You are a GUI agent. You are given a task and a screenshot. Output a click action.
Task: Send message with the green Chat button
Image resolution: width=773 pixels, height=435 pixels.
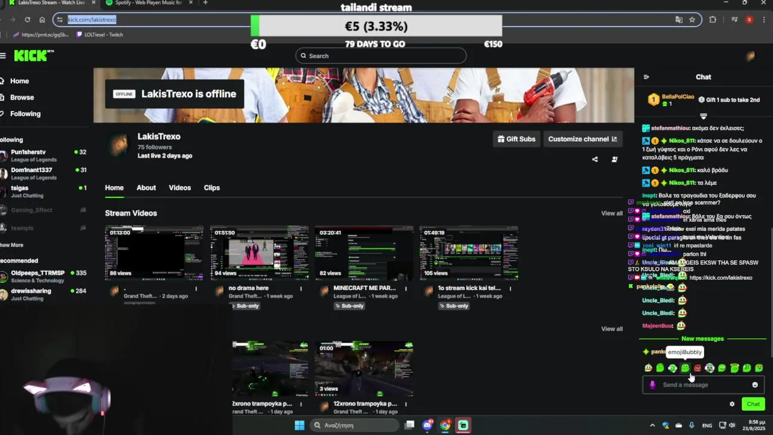click(x=753, y=404)
